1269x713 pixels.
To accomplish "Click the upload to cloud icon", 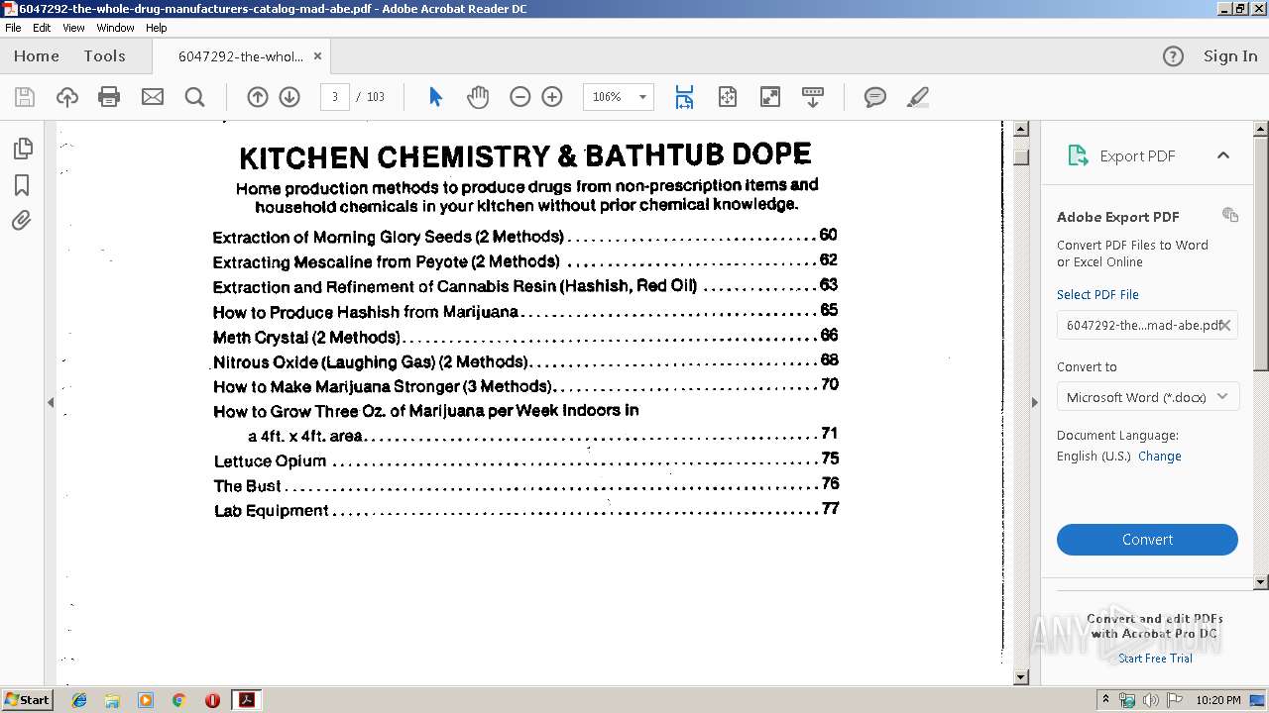I will [x=67, y=97].
